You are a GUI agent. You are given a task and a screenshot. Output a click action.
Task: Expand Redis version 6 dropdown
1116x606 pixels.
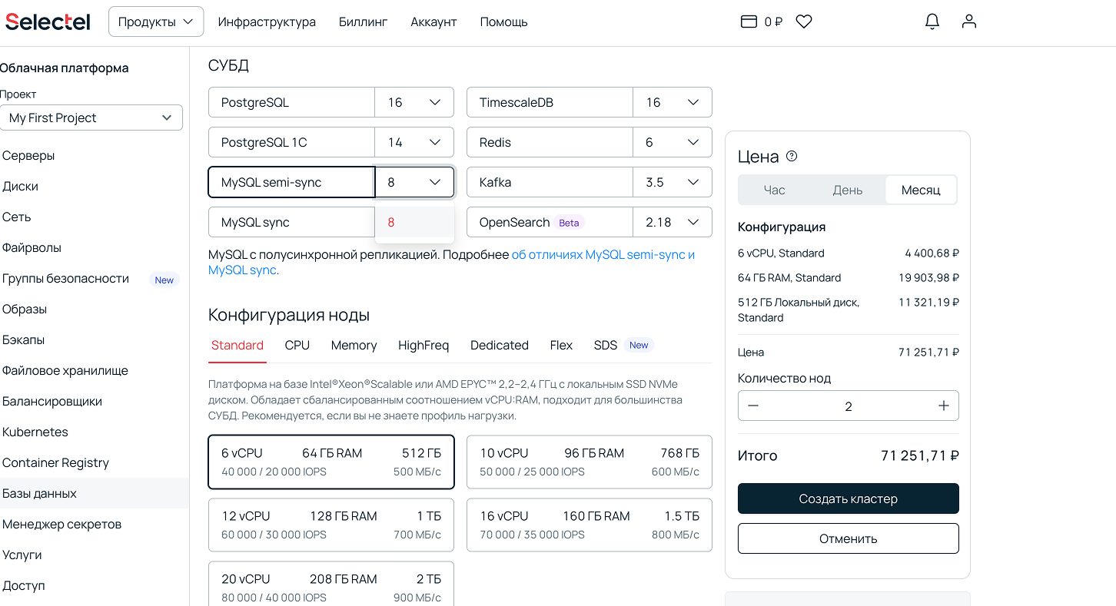coord(673,142)
